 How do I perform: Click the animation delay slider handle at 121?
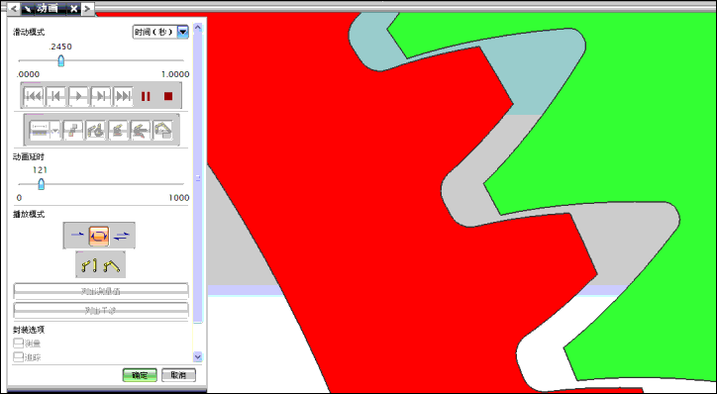click(x=42, y=184)
